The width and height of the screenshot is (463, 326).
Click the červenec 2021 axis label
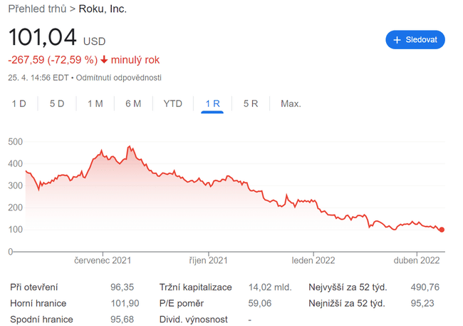click(103, 260)
